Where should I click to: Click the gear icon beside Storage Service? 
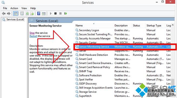pos(77,92)
